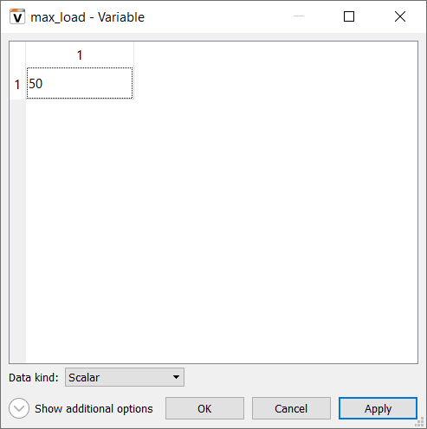Discard changes with the Cancel button
The image size is (427, 429).
point(291,408)
